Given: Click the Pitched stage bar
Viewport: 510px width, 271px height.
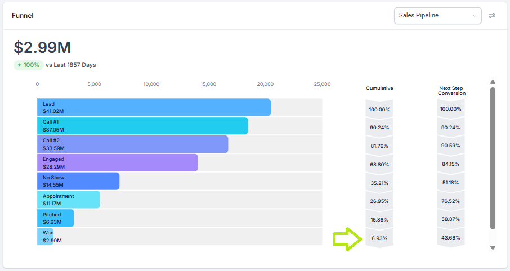Looking at the screenshot, I should 56,218.
